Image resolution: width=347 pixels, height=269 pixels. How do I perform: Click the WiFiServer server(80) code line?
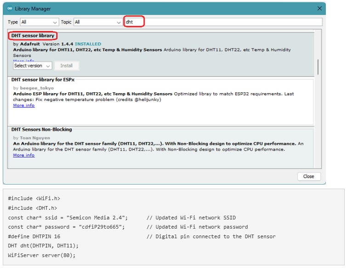(x=41, y=255)
